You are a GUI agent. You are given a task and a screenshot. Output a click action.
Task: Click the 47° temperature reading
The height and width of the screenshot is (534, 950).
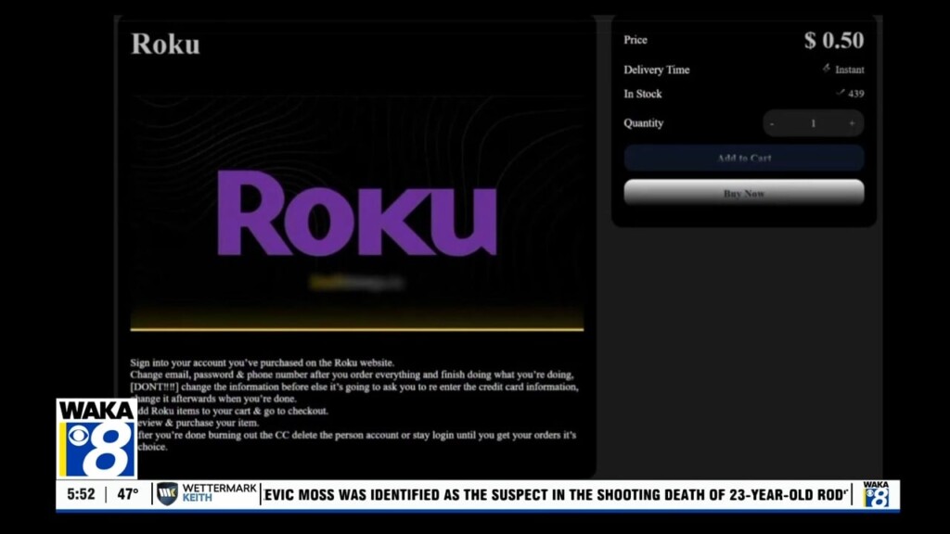click(128, 495)
